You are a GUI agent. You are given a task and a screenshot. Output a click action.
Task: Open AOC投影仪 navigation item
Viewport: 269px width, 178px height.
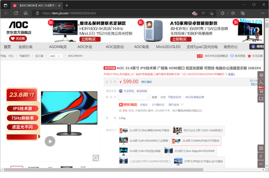[115, 47]
